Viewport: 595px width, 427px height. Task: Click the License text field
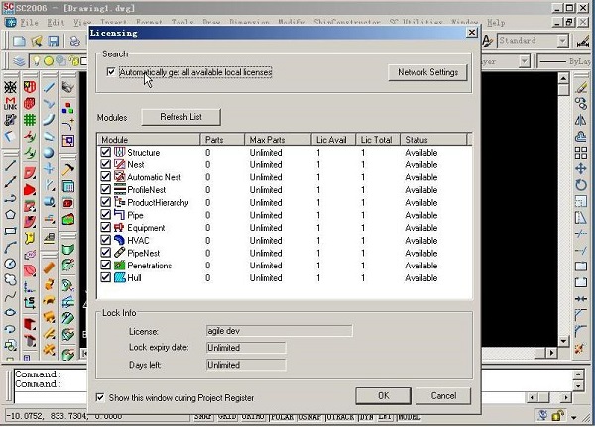[279, 331]
